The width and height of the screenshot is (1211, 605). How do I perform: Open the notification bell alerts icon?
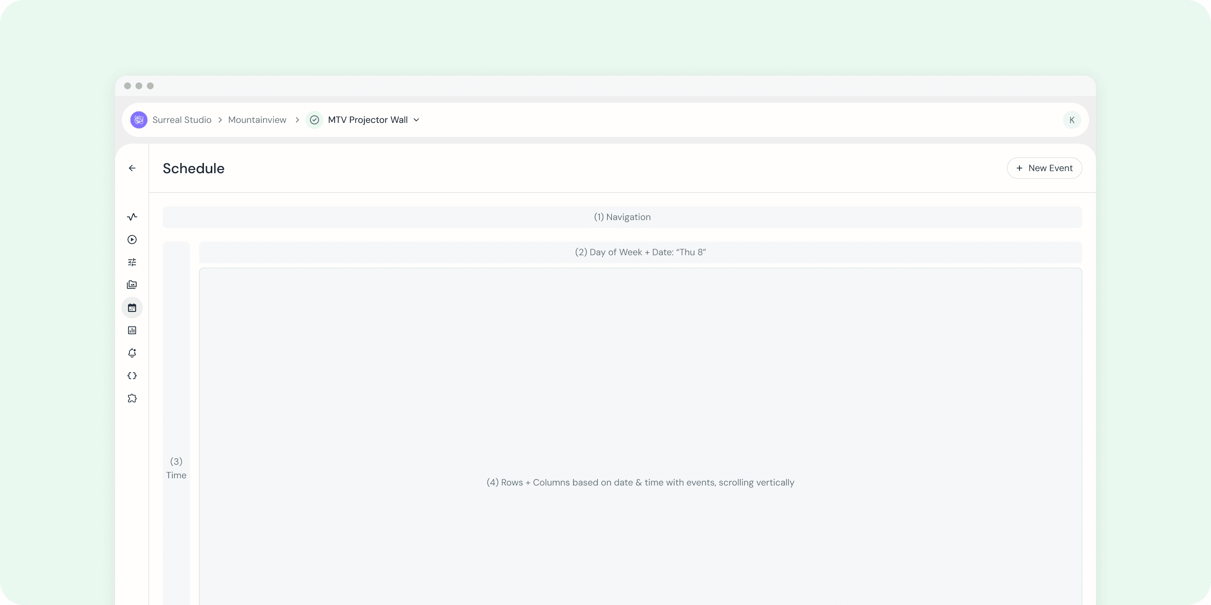(x=132, y=353)
